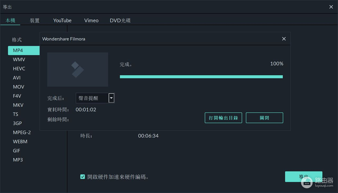
Task: Open the 聲音提醒 dropdown arrow
Action: point(111,98)
